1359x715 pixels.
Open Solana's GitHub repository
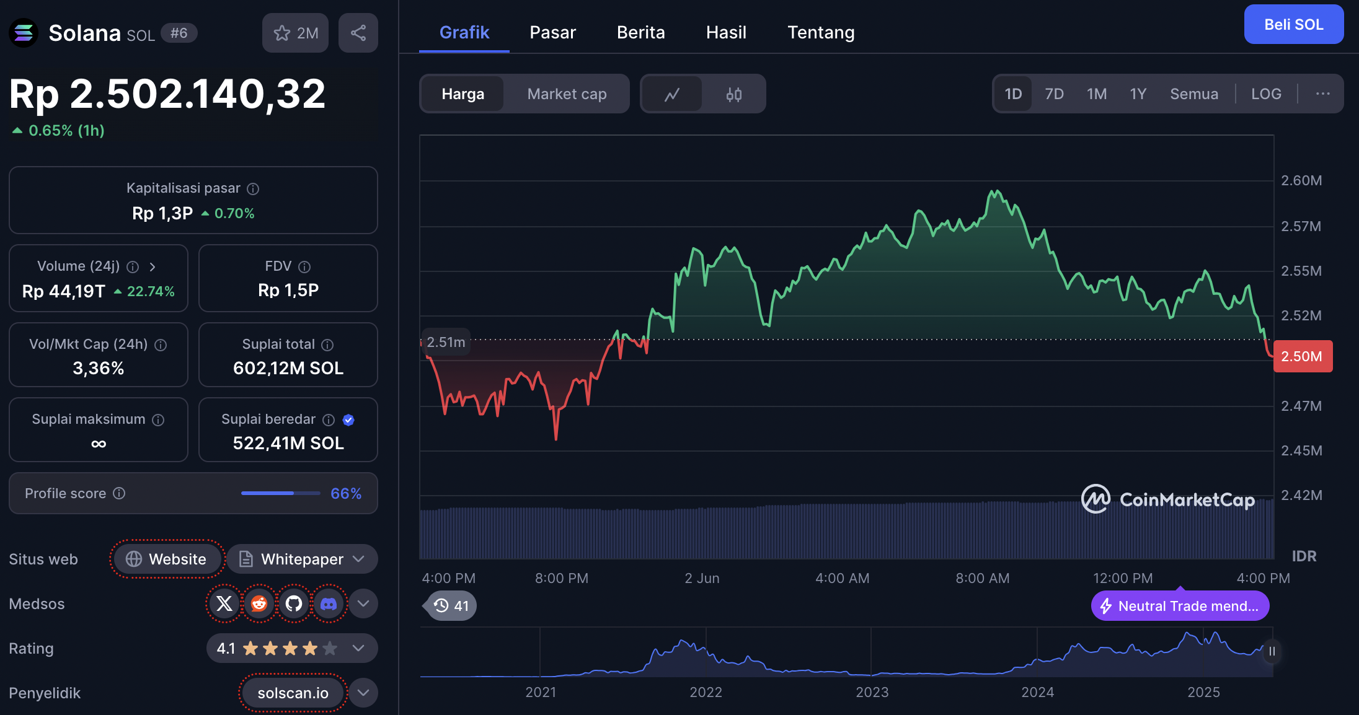point(294,603)
